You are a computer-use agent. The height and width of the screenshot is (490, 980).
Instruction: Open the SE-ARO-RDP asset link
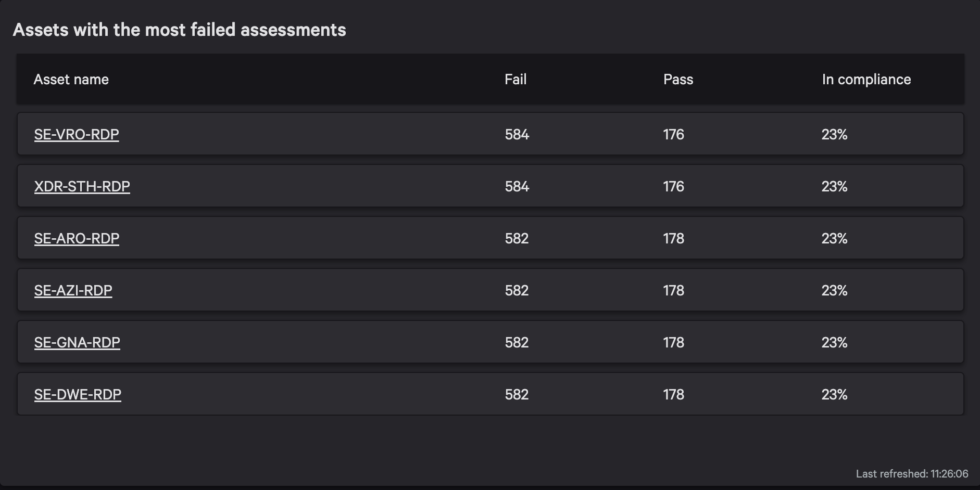[x=77, y=238]
